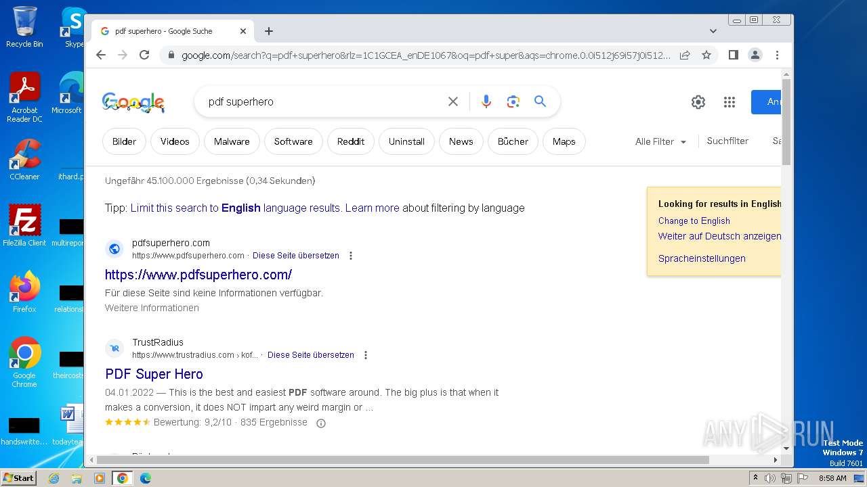Start voice search with the microphone
The image size is (867, 487).
(x=486, y=101)
